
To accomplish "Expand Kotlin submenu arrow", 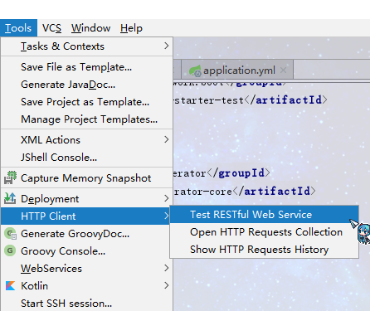I will 166,285.
